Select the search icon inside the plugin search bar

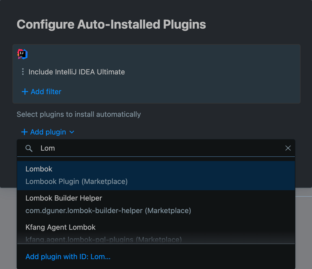(x=29, y=148)
